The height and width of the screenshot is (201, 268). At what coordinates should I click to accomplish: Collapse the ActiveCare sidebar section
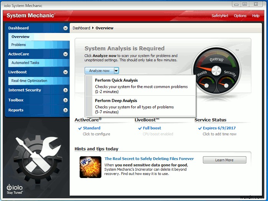point(65,54)
